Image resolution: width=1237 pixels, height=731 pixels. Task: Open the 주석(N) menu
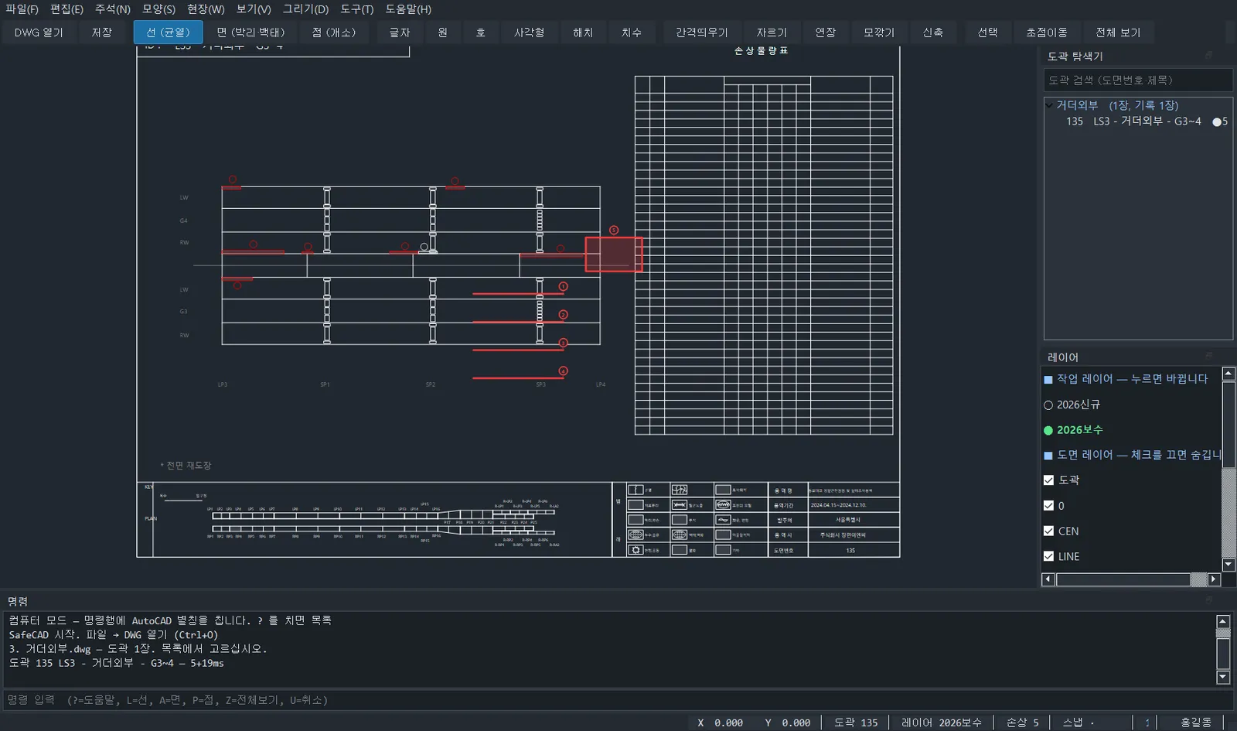pyautogui.click(x=113, y=9)
